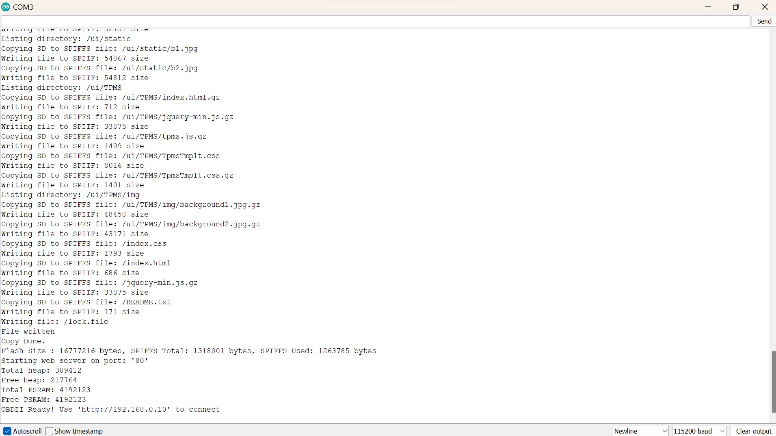Click the line copying /ui/TPMS/index.html.gz

click(x=110, y=98)
